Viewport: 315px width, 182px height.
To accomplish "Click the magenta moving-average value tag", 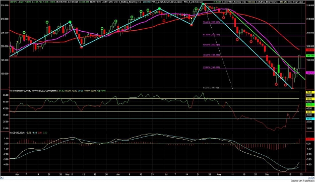I will coord(310,73).
